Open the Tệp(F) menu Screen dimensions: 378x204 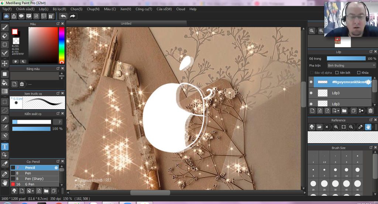(7, 9)
